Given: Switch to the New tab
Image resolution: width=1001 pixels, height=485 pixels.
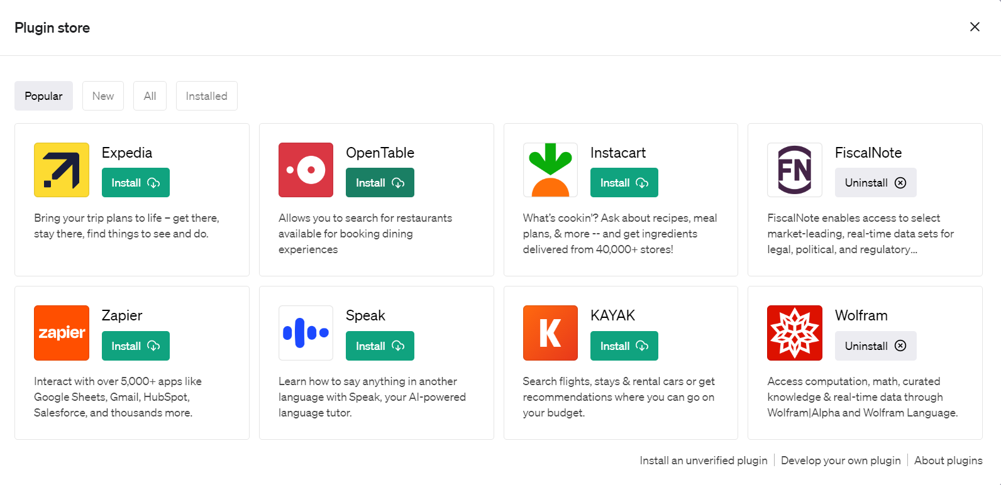Looking at the screenshot, I should coord(103,96).
